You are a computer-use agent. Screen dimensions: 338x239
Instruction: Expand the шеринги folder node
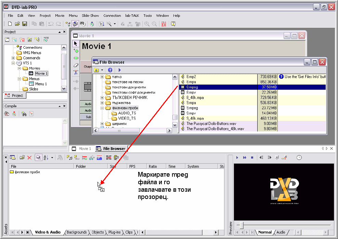102,124
